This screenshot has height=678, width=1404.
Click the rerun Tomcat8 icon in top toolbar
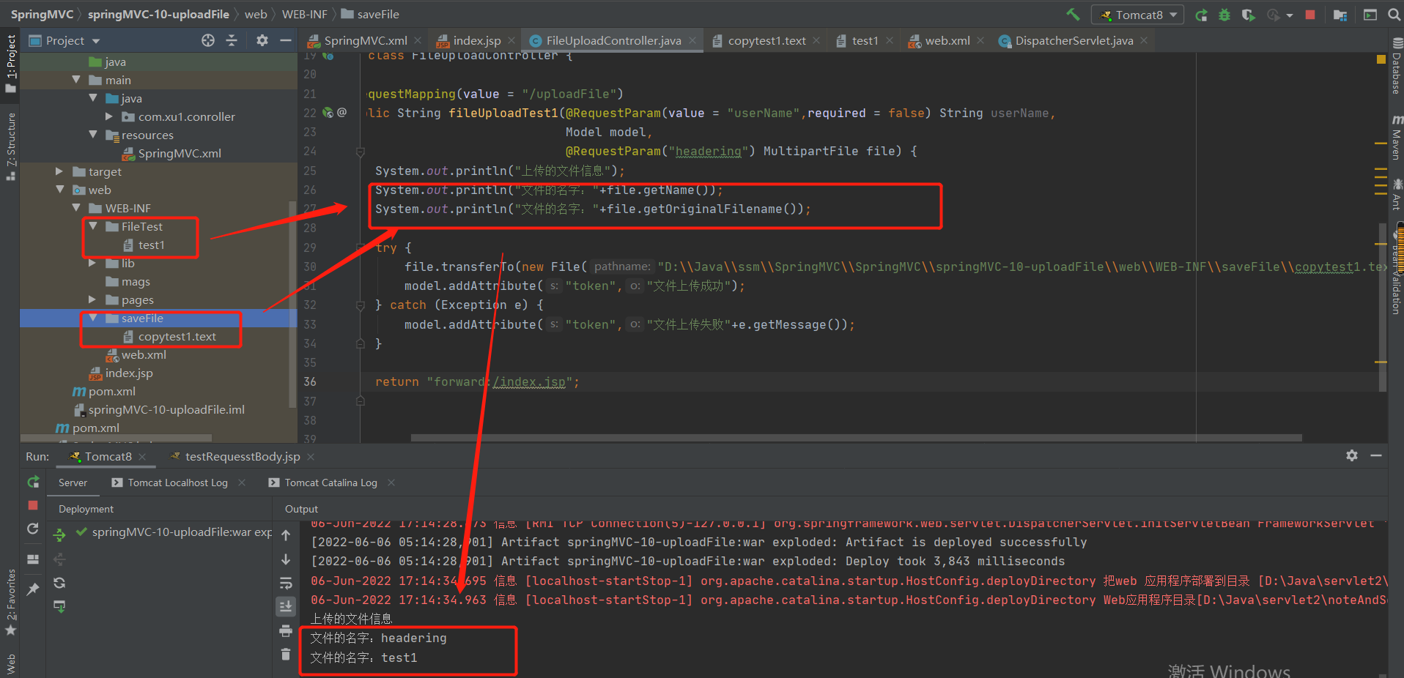(1201, 15)
